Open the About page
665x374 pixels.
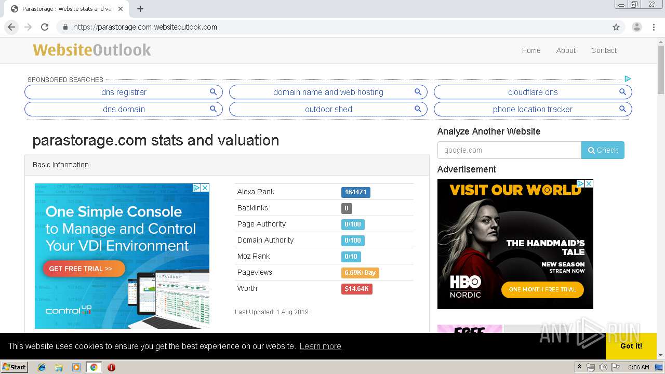[566, 50]
